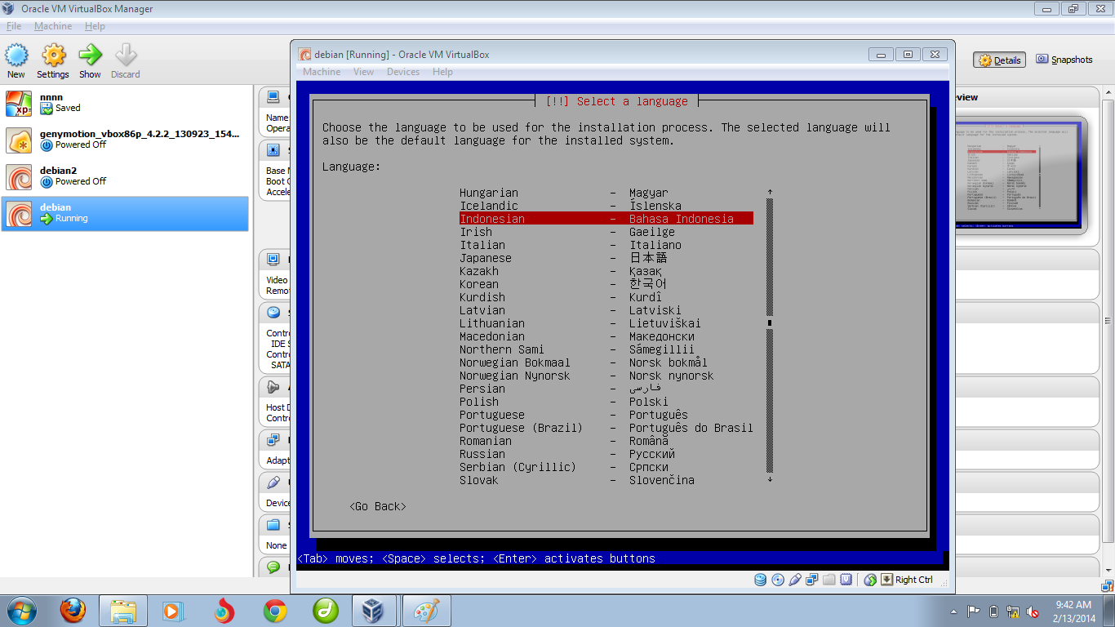Click the Details button

tap(999, 60)
